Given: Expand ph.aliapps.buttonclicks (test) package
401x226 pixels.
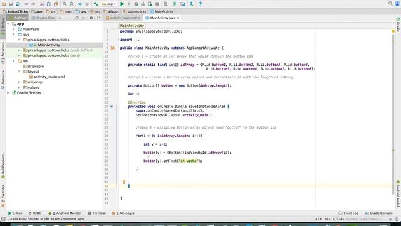Looking at the screenshot, I should point(19,56).
